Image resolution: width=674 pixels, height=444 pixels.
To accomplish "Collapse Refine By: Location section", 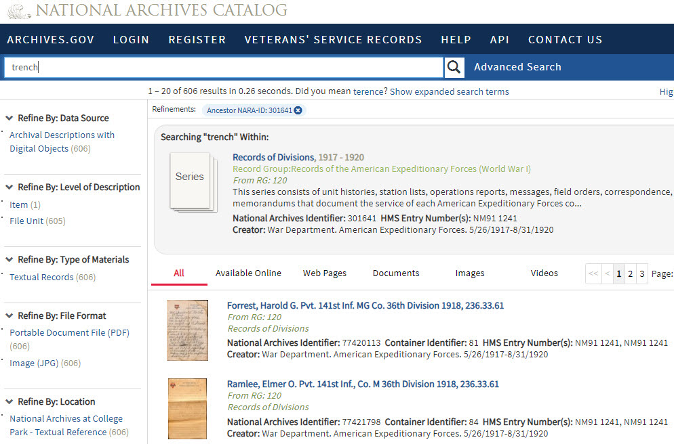I will pos(9,401).
